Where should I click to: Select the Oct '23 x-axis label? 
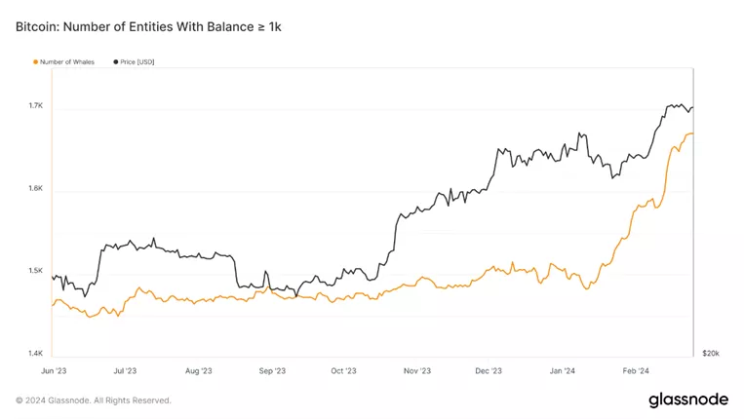click(x=343, y=370)
